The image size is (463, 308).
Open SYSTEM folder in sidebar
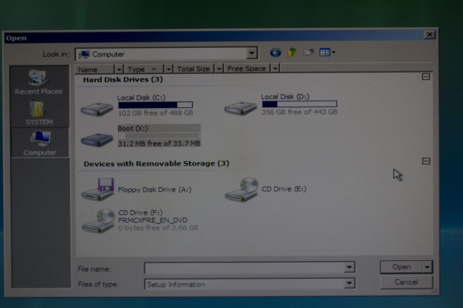(x=39, y=112)
